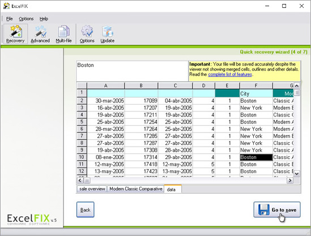
Task: Click the vertical scrollbar up arrow
Action: tap(296, 86)
